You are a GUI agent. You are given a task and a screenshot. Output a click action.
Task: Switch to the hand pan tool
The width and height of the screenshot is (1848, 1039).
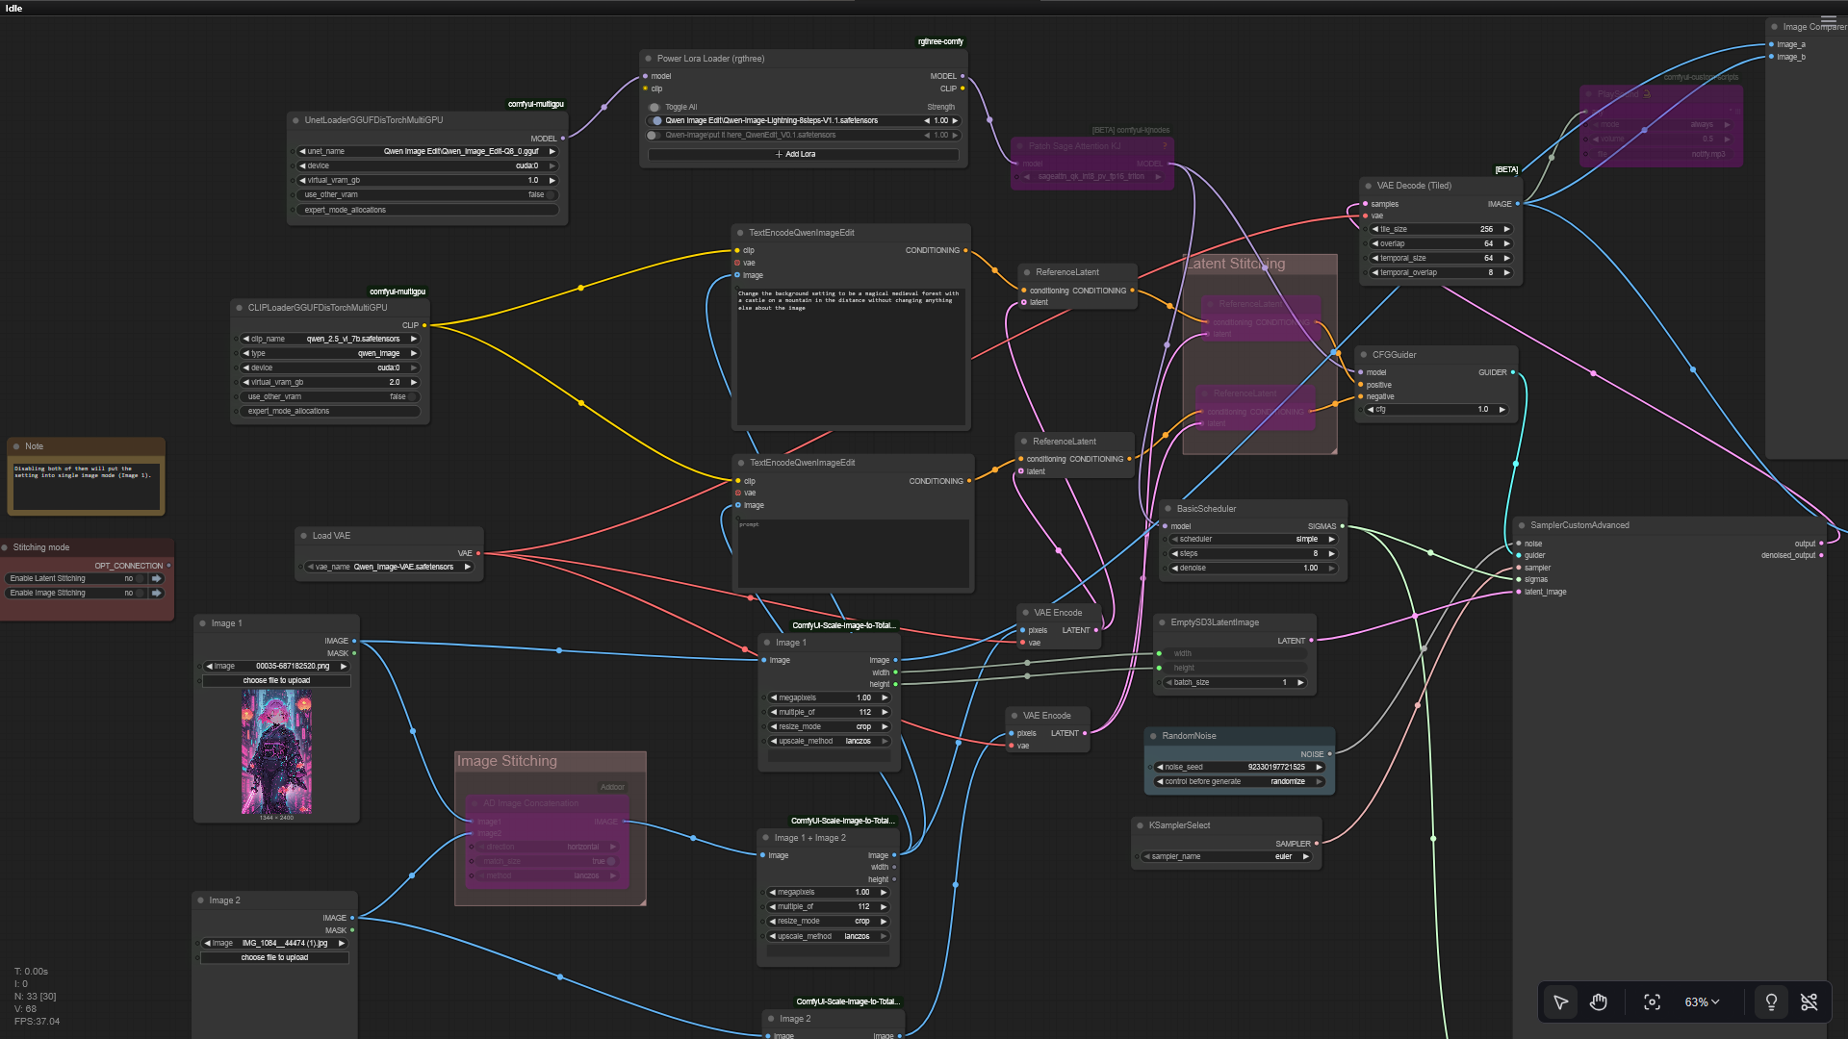1599,1002
